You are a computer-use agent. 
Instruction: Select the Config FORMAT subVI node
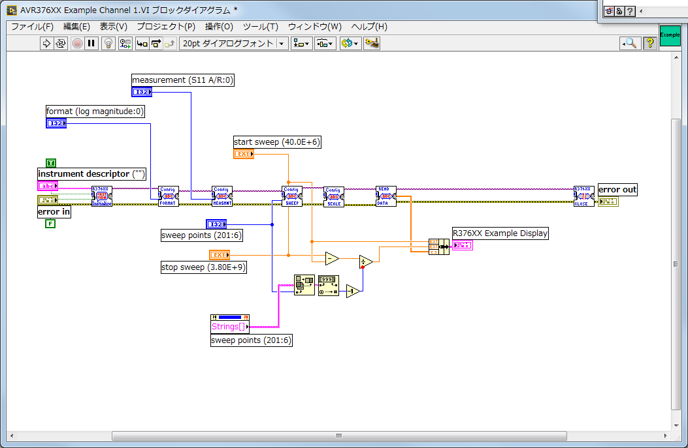click(x=169, y=196)
